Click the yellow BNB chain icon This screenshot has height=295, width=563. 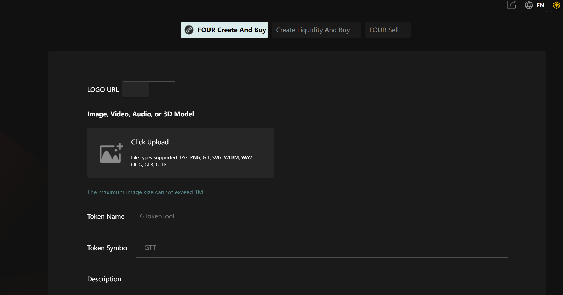[556, 5]
